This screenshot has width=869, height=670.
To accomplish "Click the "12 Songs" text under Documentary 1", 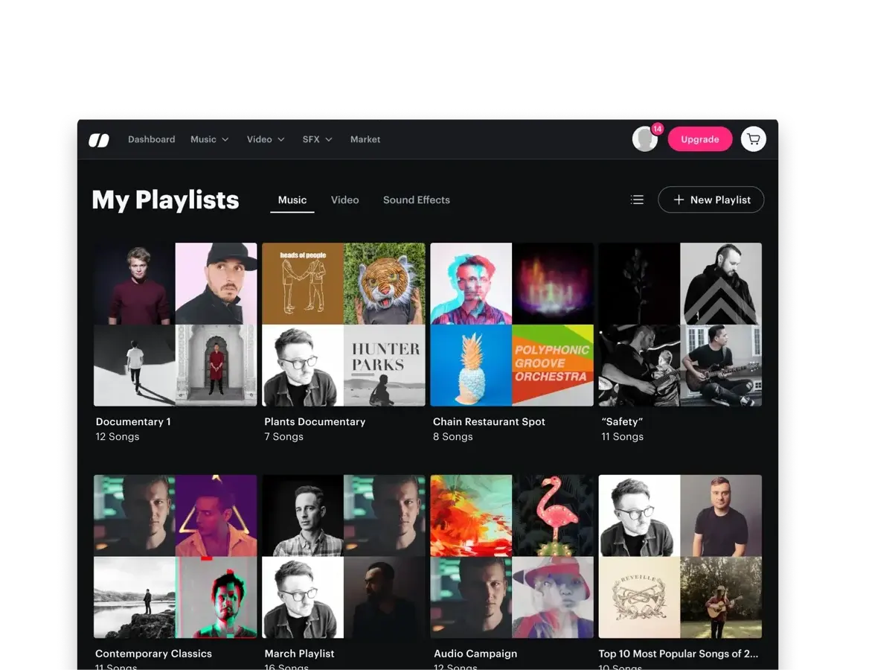I will pyautogui.click(x=118, y=436).
